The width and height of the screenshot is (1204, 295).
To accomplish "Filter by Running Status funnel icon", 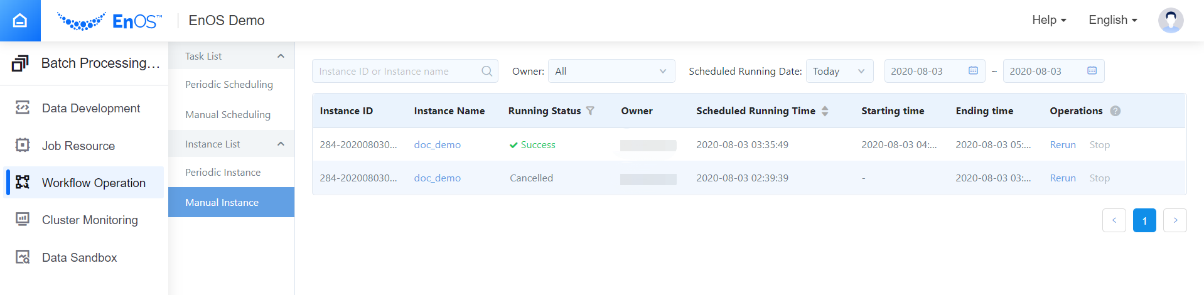I will 590,110.
